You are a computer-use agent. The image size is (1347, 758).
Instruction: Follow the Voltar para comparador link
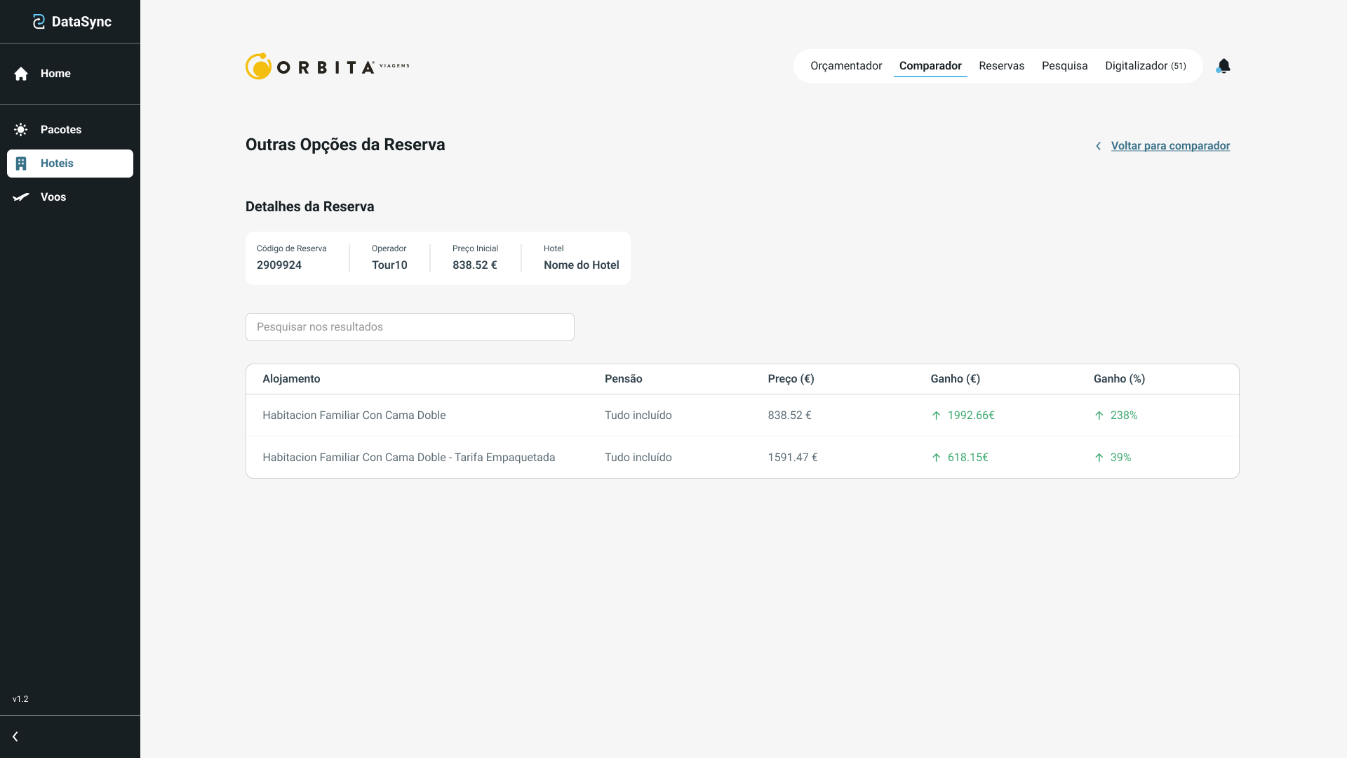click(x=1170, y=146)
